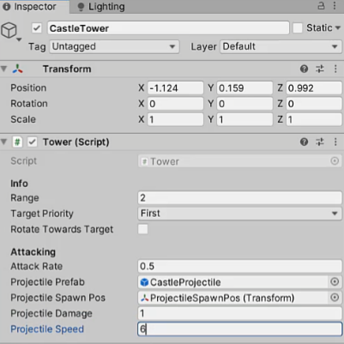The width and height of the screenshot is (344, 344).
Task: Click the GameObject cube icon
Action: tap(9, 30)
